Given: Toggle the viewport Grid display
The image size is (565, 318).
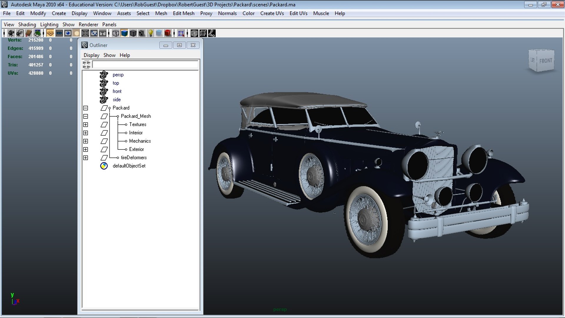Looking at the screenshot, I should (50, 33).
